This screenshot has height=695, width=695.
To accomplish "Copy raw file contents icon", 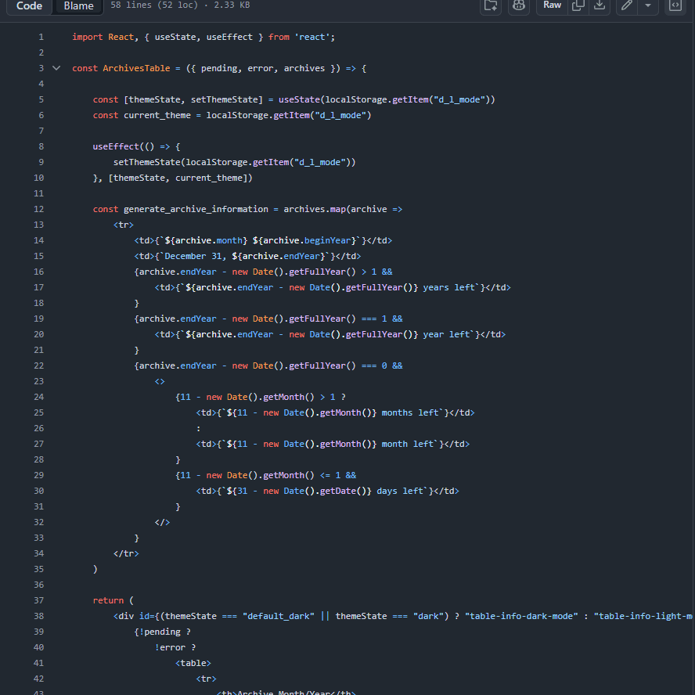I will click(578, 5).
